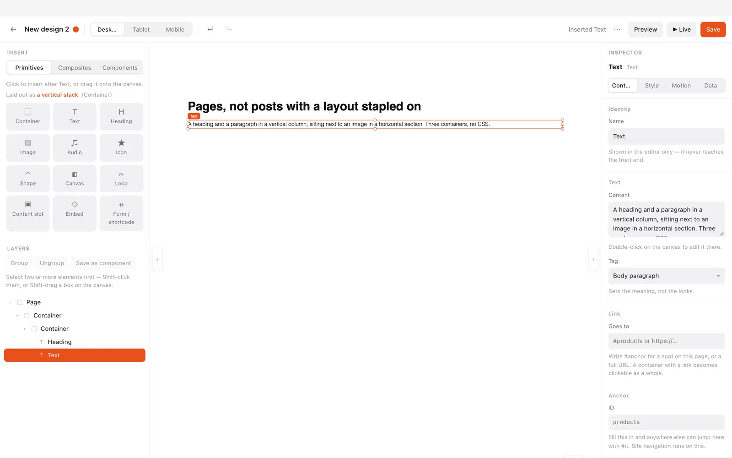Open the Style inspector tab
Viewport: 732px width, 458px height.
coord(652,86)
